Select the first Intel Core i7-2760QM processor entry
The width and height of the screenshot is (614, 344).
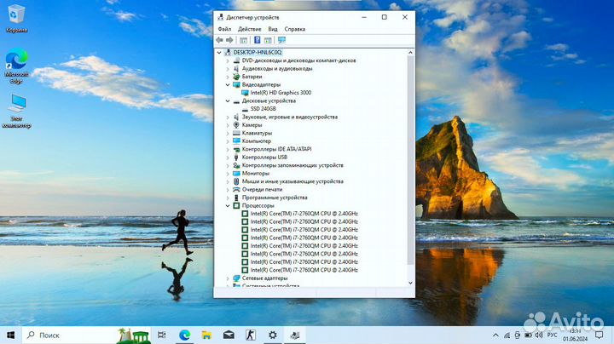click(304, 214)
